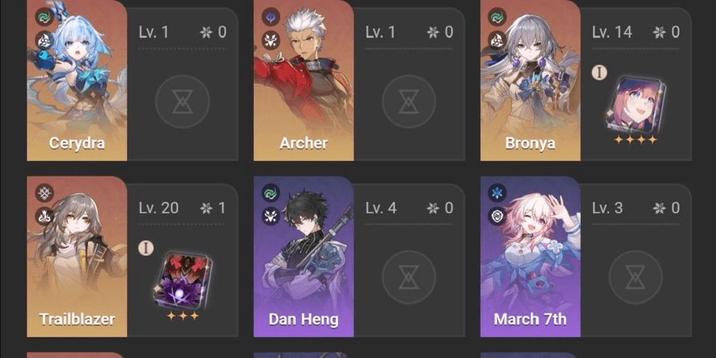Click March 7th's Preservation path icon
This screenshot has width=716, height=358.
[x=497, y=216]
